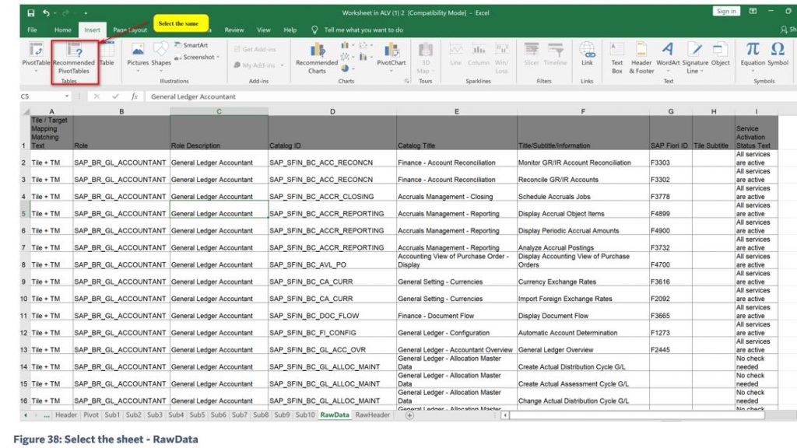Switch to the Review tab
Image resolution: width=797 pixels, height=448 pixels.
(x=234, y=30)
